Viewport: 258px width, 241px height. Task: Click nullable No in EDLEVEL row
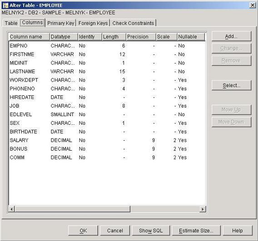[x=181, y=114]
